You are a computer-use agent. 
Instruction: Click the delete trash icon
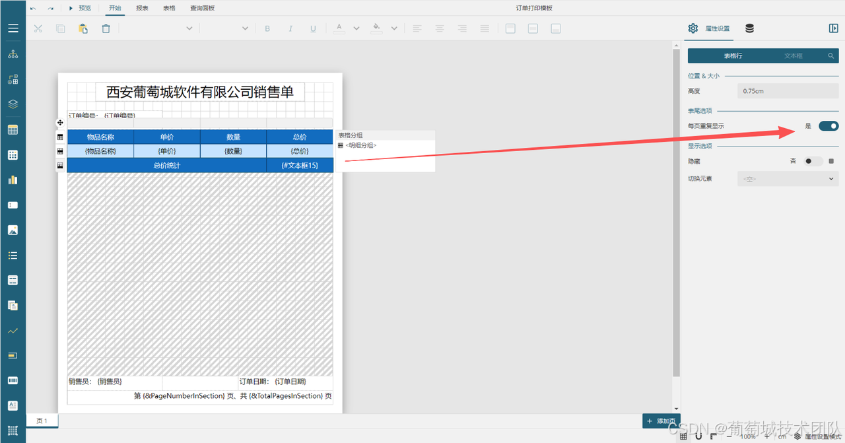106,28
